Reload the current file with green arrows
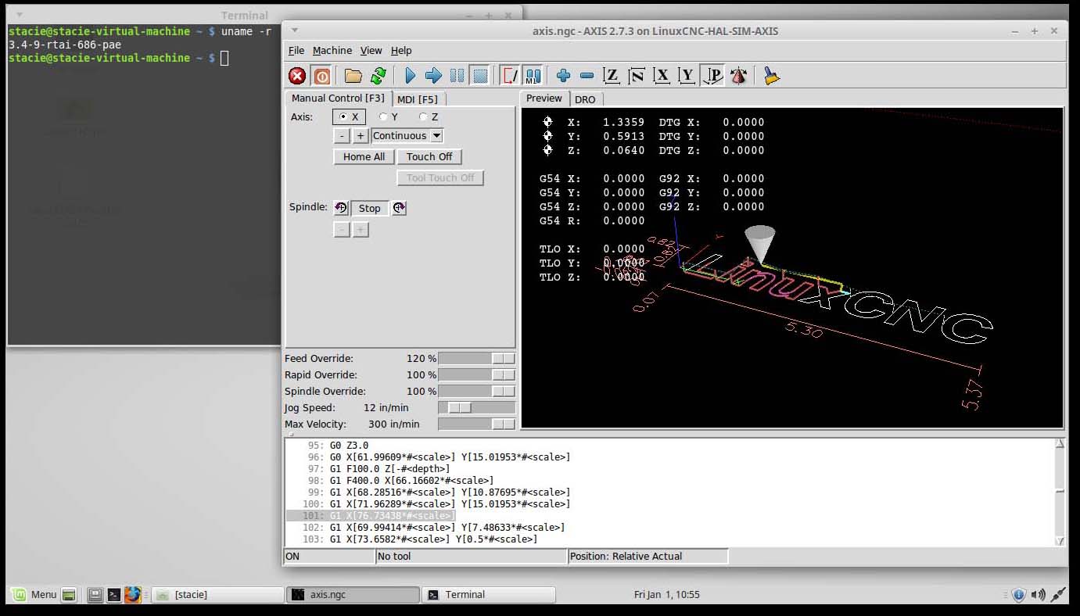Image resolution: width=1080 pixels, height=616 pixels. 378,76
